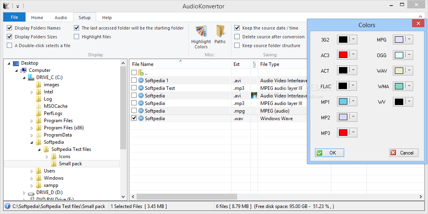Open the WMA color dropdown arrow
Viewport: 428px width, 214px height.
pyautogui.click(x=410, y=86)
